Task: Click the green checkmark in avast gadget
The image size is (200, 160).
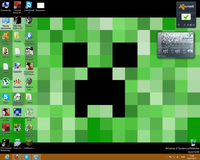Action: 187,17
